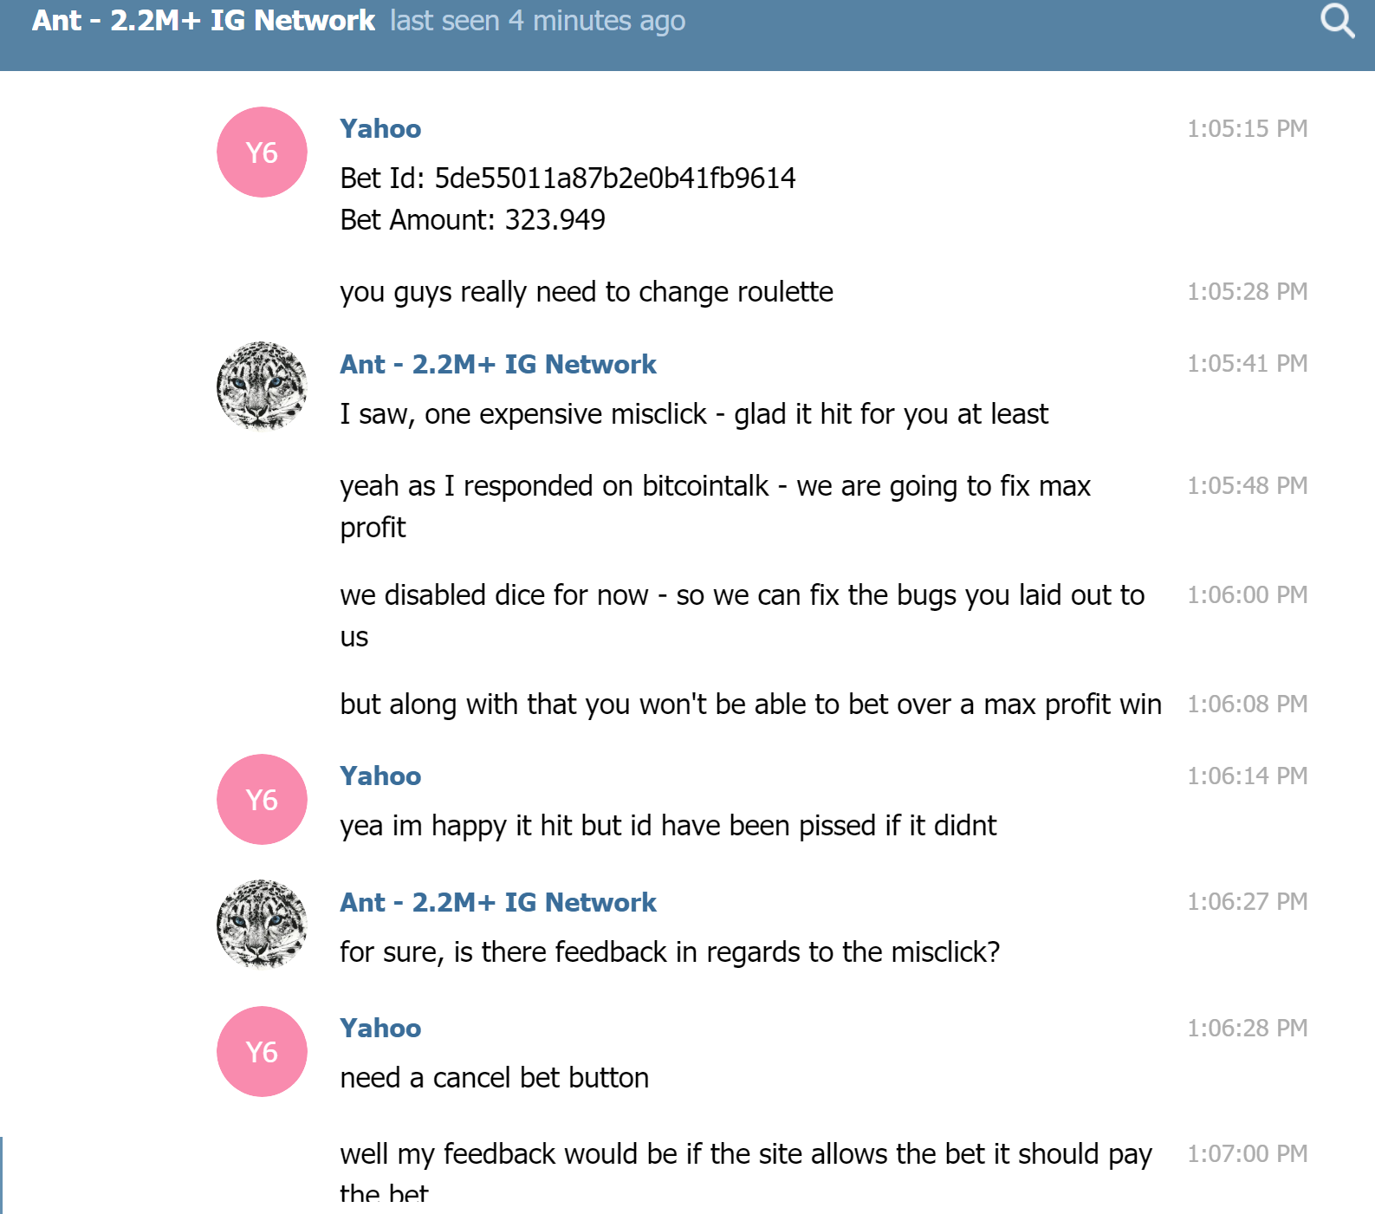The width and height of the screenshot is (1375, 1214).
Task: Select the 'you guys really need to change roulette' message
Action: coord(587,293)
